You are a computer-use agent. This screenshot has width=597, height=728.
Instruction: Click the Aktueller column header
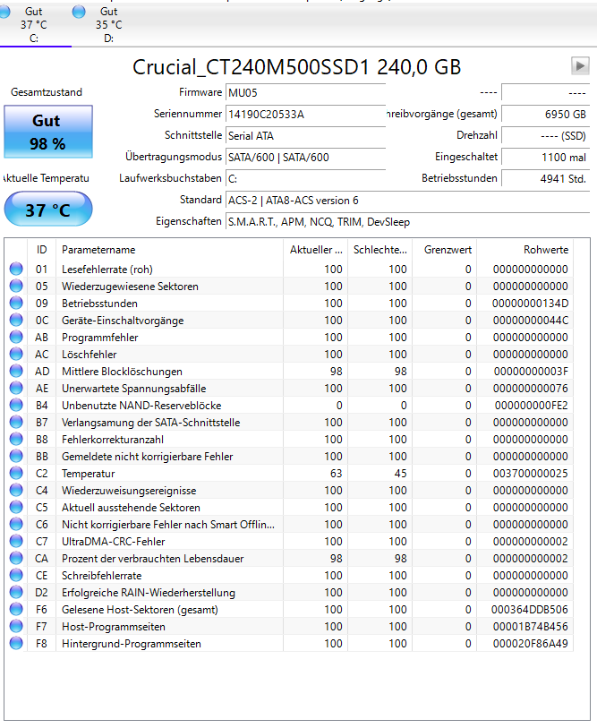(316, 250)
